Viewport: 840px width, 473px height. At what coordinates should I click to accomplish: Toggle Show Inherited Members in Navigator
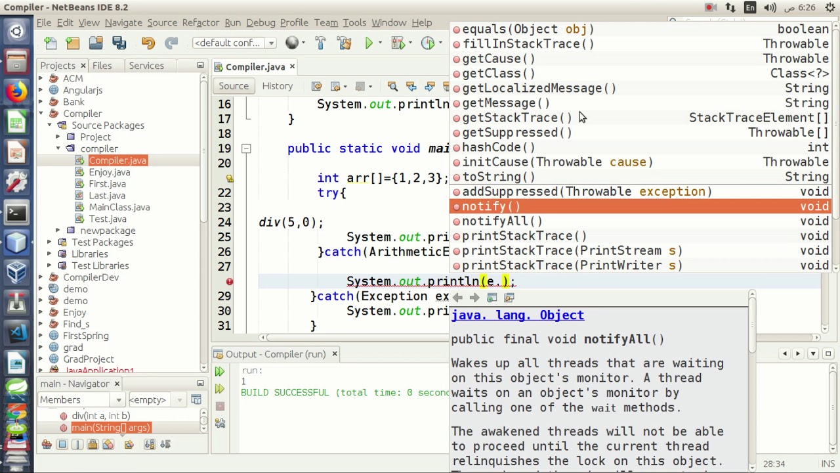47,445
